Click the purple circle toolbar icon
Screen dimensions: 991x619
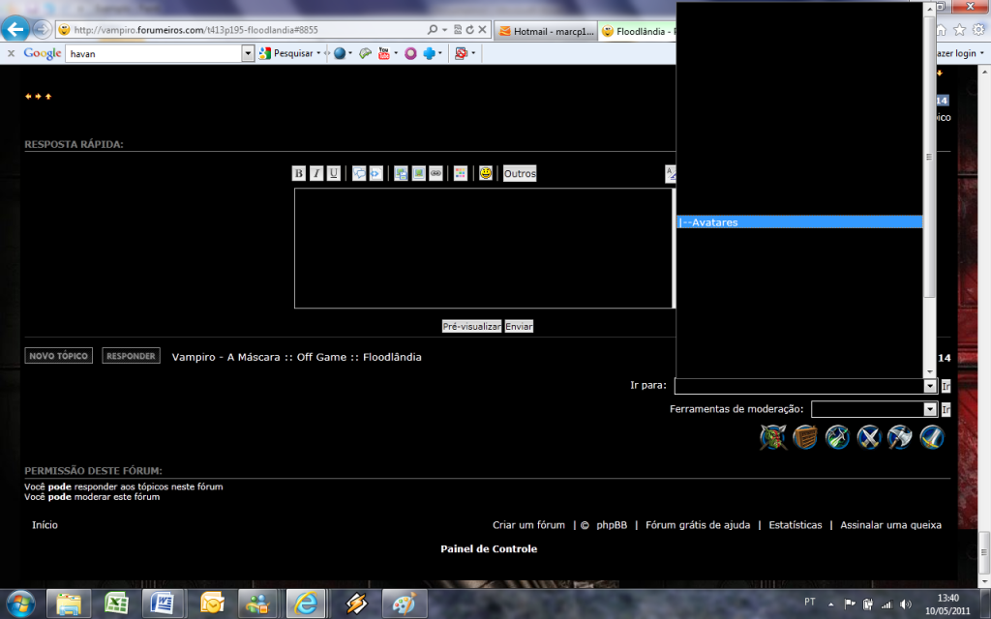pos(410,54)
